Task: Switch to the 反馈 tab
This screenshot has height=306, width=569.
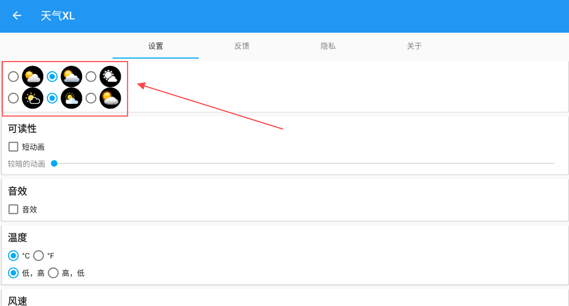Action: (x=242, y=46)
